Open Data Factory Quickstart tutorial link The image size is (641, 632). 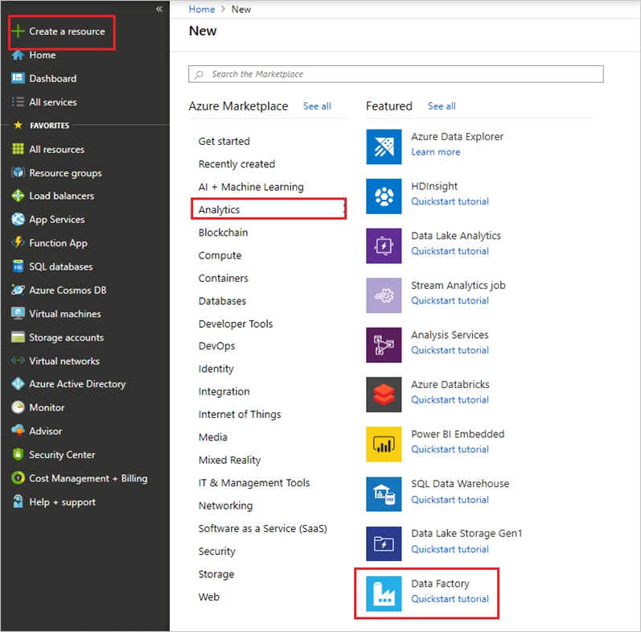[x=450, y=599]
